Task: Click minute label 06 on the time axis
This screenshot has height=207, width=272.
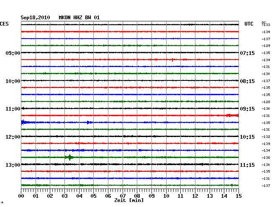Action: (x=108, y=196)
